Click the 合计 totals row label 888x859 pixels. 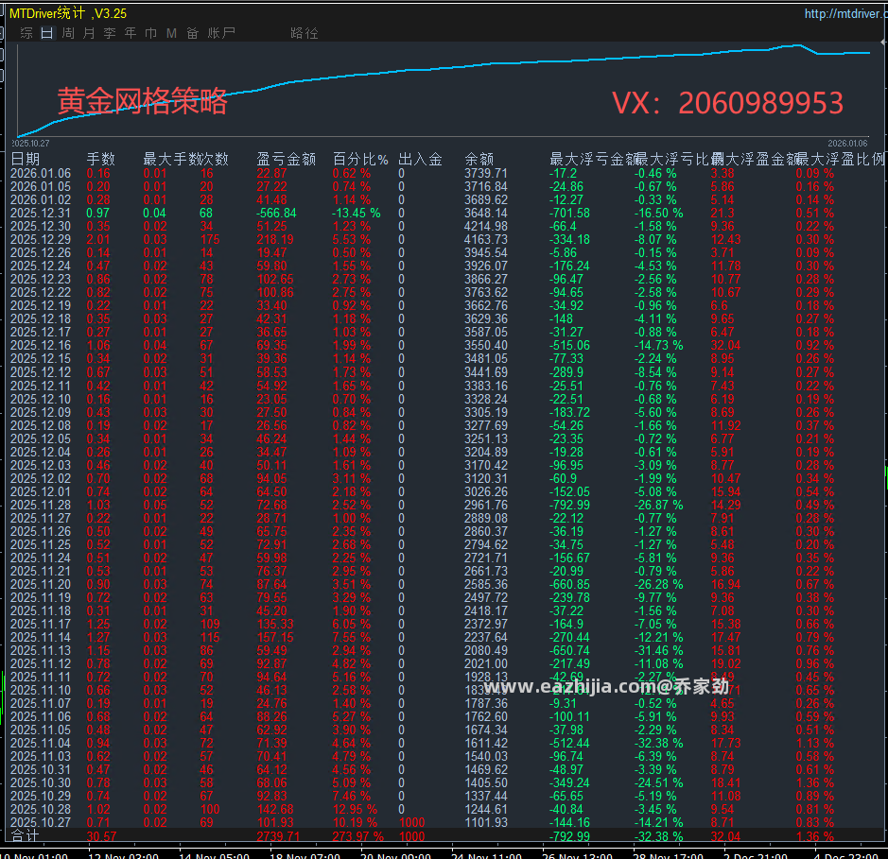click(x=25, y=835)
